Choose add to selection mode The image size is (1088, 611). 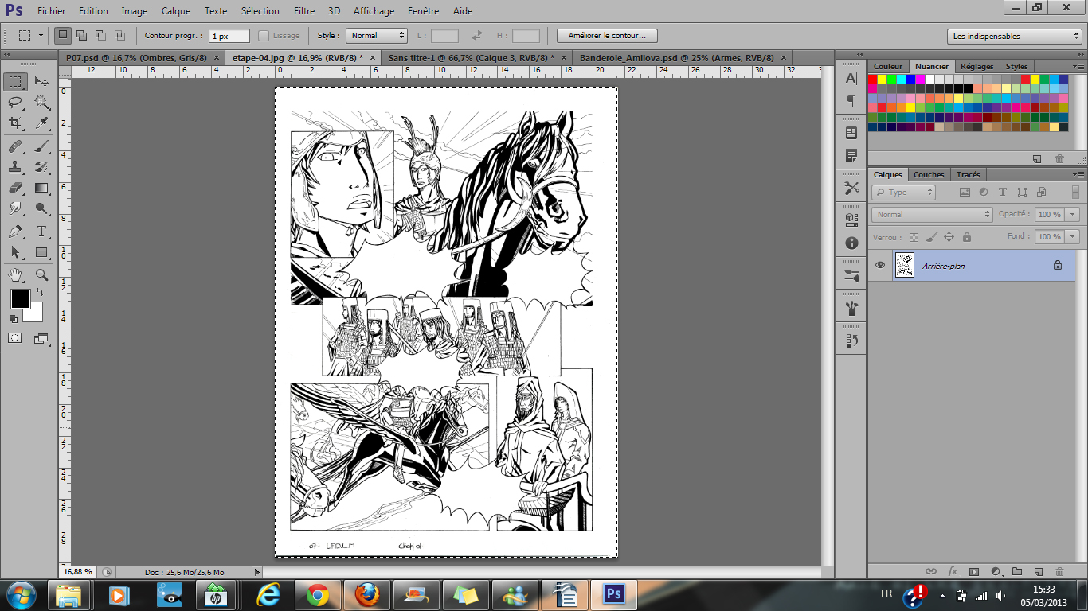pyautogui.click(x=82, y=35)
